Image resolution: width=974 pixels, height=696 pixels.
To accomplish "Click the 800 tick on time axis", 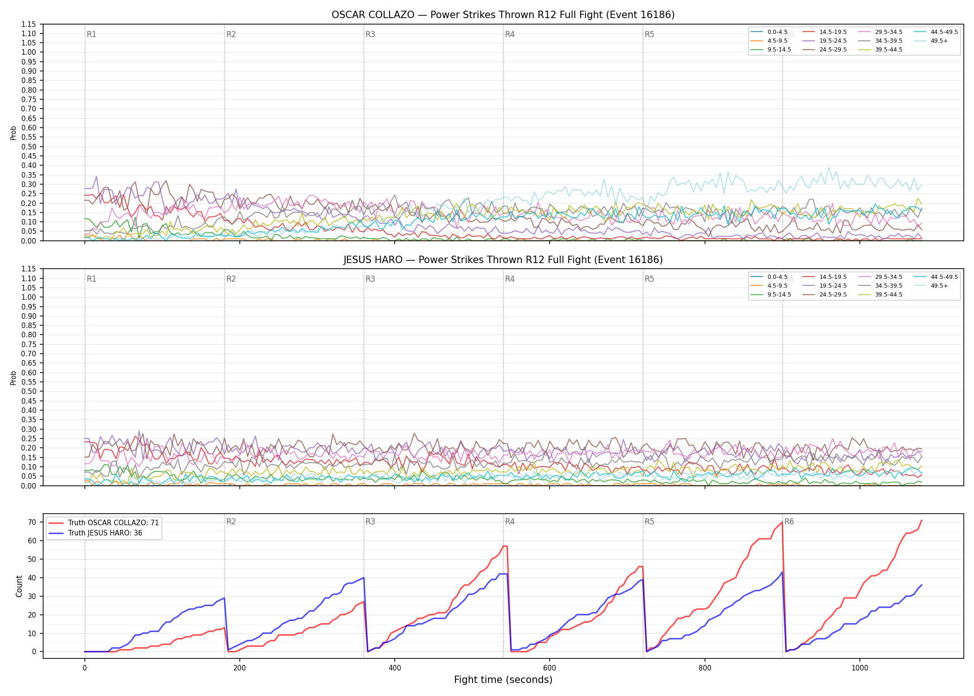I will (705, 668).
